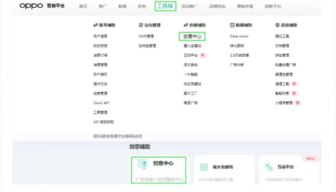Click the lightbulb icon on 创意中心 card
Viewport: 336px width, 192px height.
coord(142,164)
